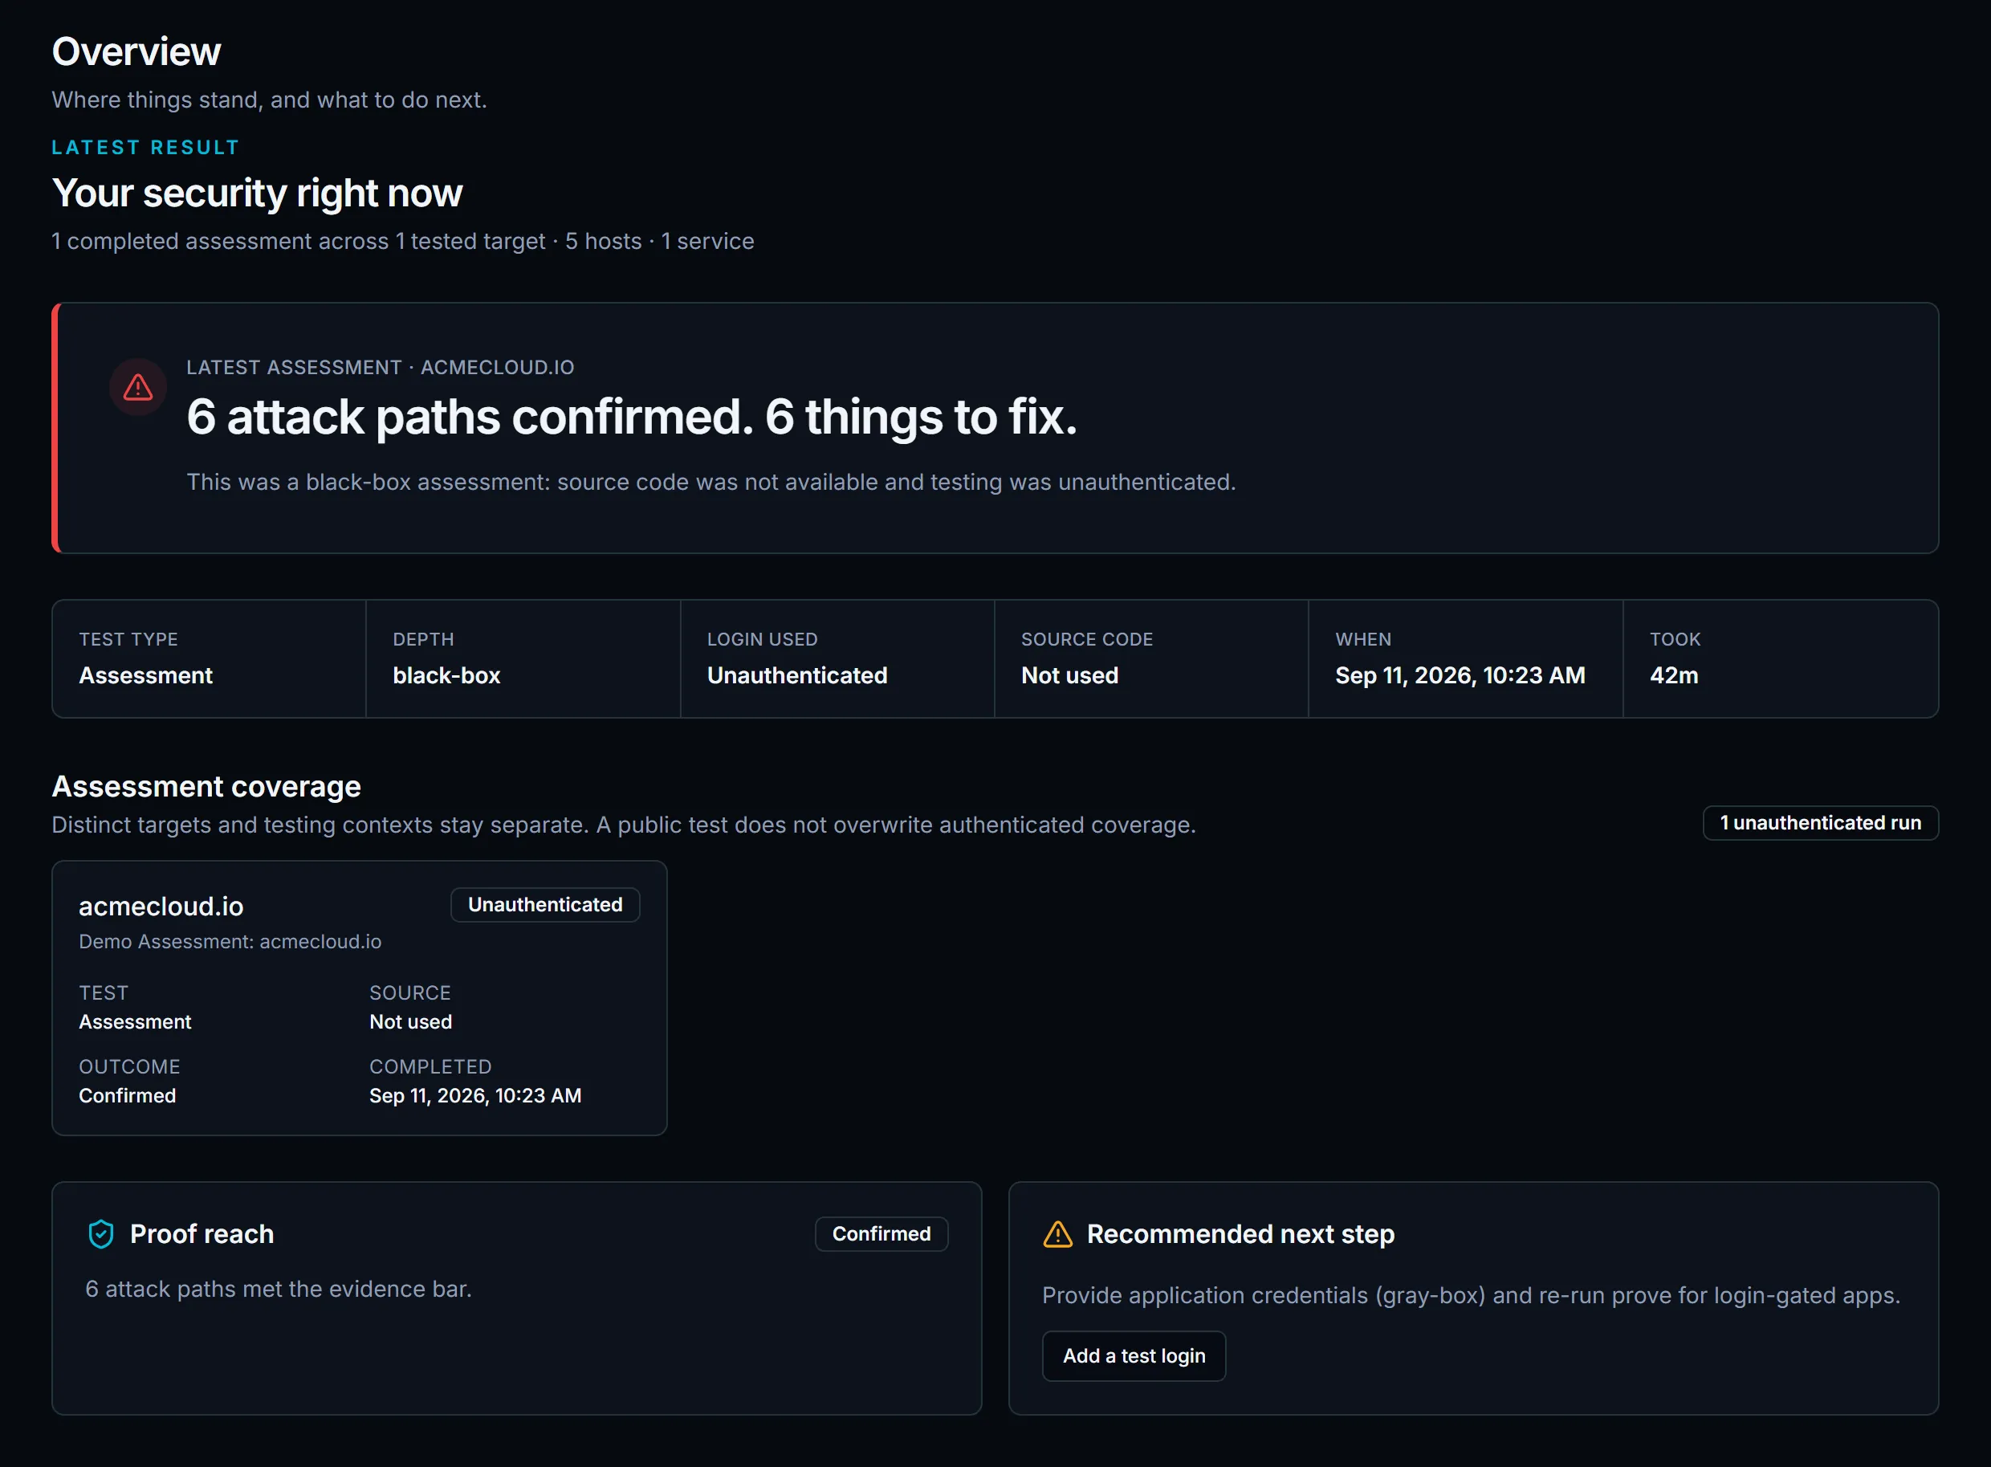1991x1467 pixels.
Task: Click the Distinct targets and testing contexts description
Action: [623, 824]
